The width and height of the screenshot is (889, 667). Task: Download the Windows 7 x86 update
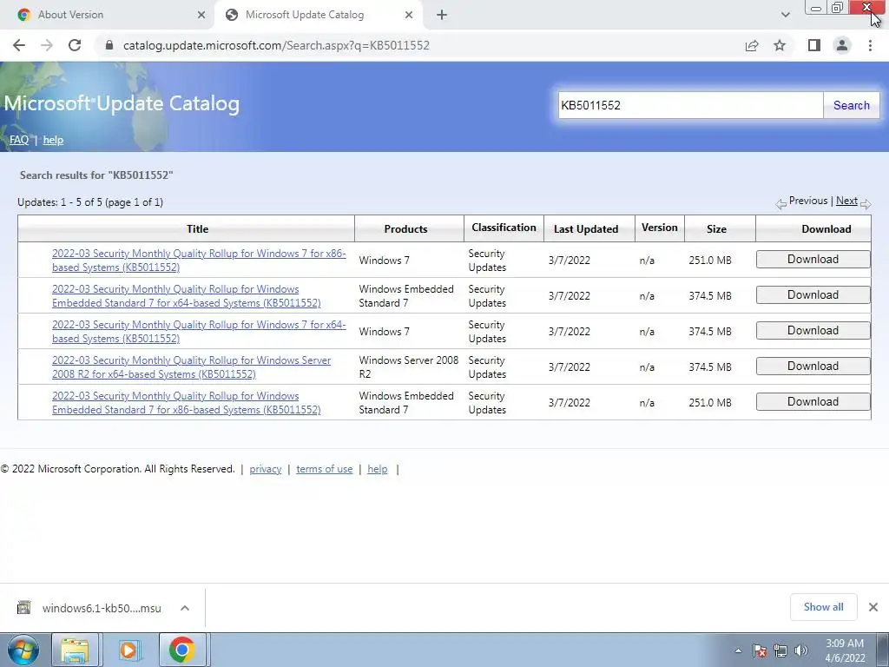pos(813,259)
